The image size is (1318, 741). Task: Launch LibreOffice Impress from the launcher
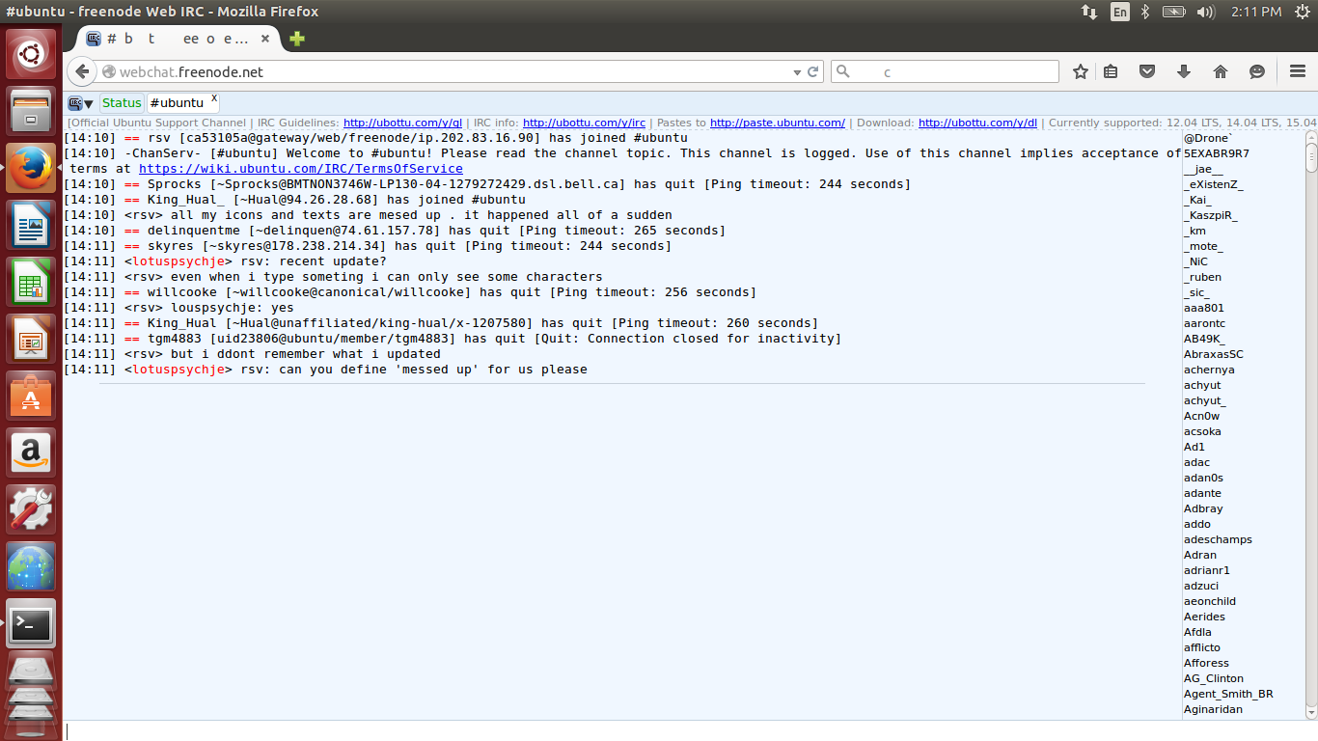click(32, 338)
